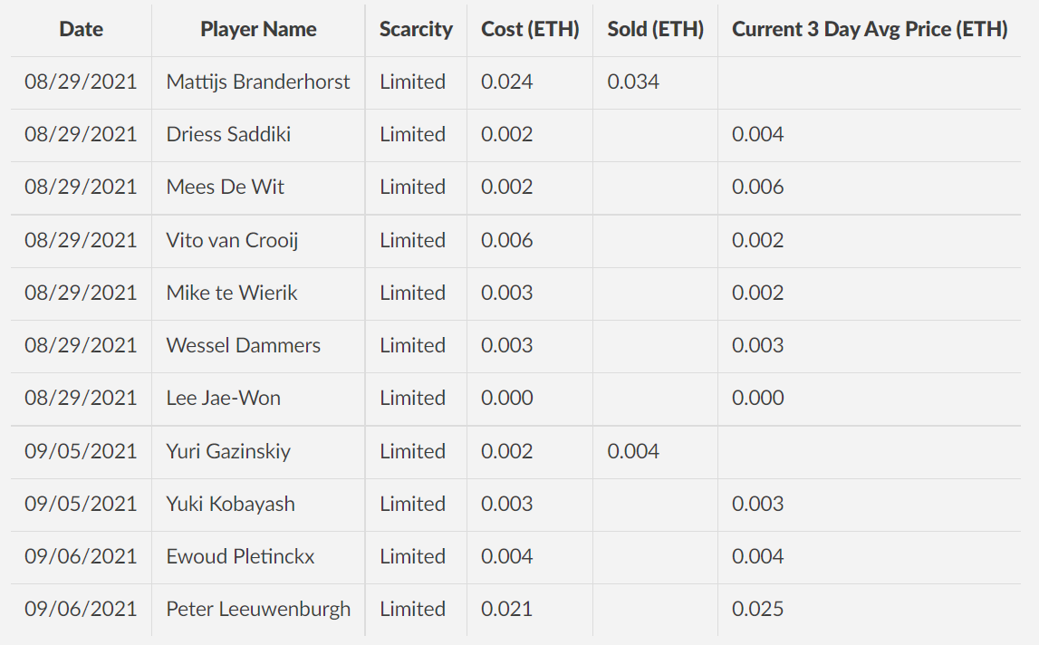The image size is (1039, 645).
Task: Click the Sold (ETH) header
Action: [655, 29]
